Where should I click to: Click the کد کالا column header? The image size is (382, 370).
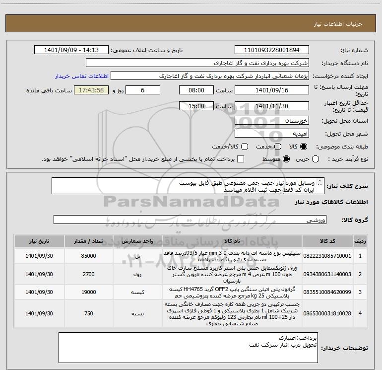pos(327,241)
